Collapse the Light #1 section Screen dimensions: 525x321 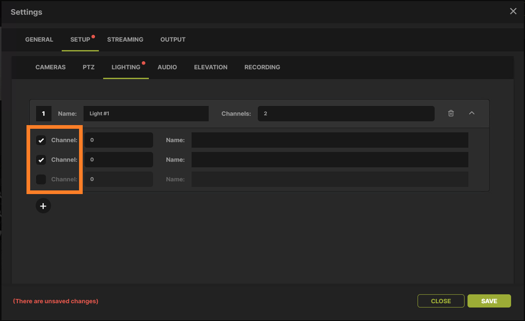[x=472, y=113]
